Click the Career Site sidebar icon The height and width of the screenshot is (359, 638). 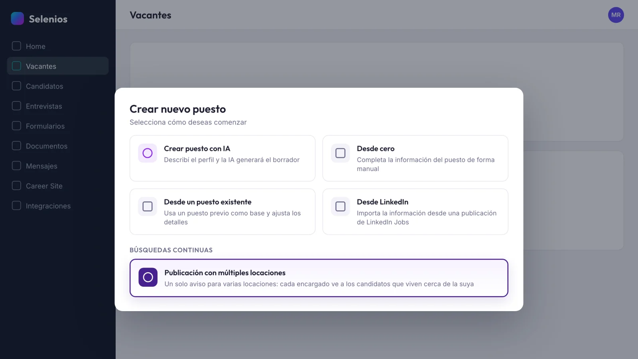point(16,185)
